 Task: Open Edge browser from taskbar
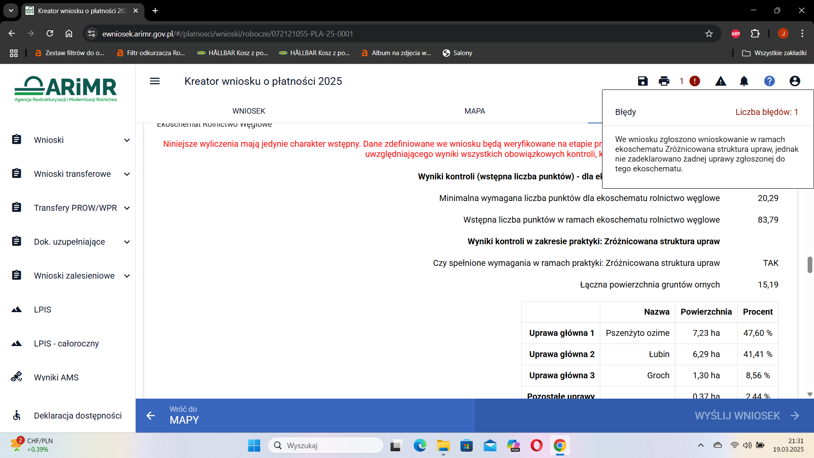(420, 445)
